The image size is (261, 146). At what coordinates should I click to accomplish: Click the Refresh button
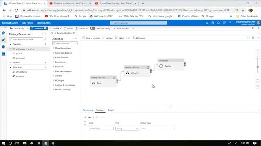click(x=69, y=28)
